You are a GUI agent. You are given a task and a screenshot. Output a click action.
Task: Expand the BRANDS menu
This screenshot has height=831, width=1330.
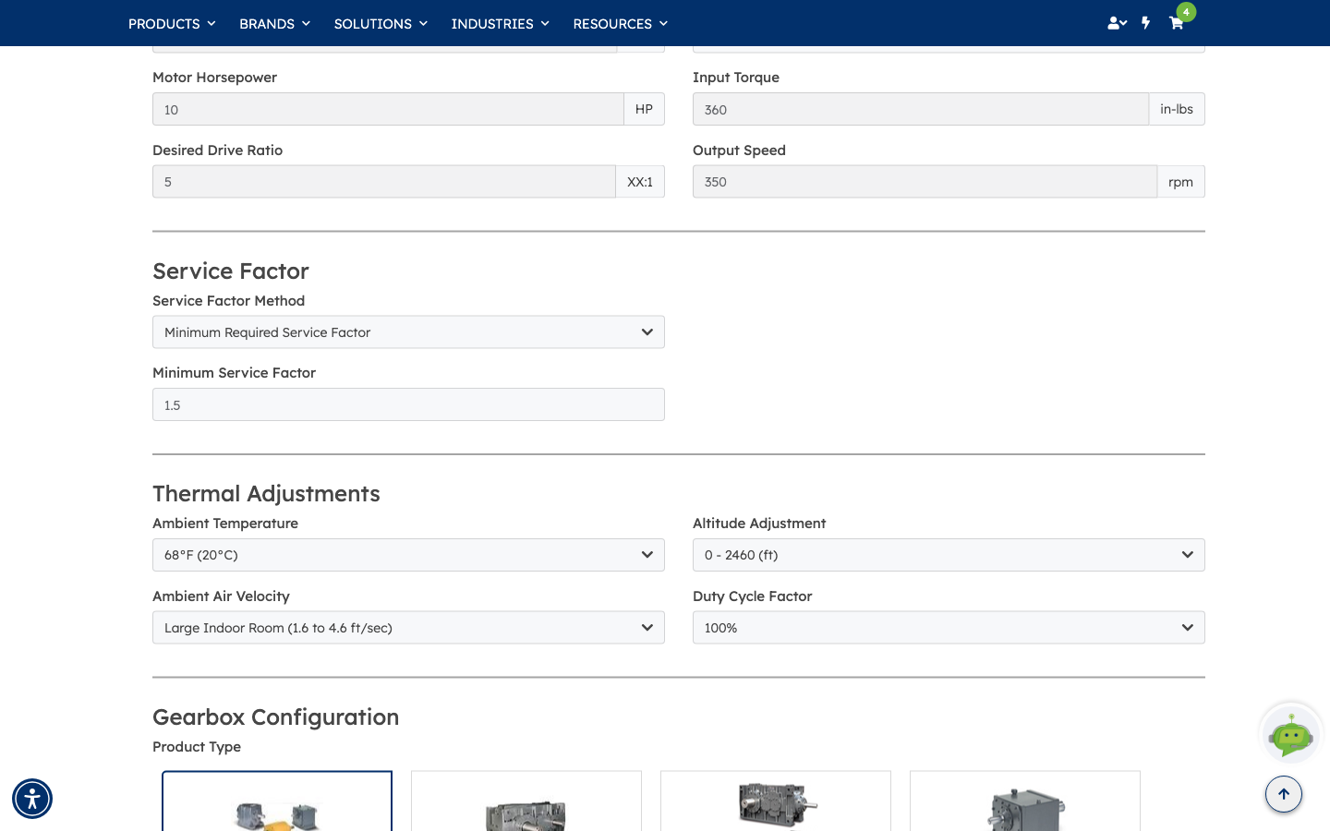coord(274,23)
